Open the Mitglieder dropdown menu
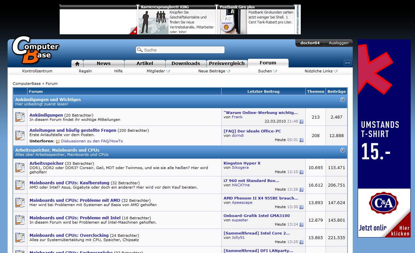Screen dimensions: 415x253 (x=158, y=71)
